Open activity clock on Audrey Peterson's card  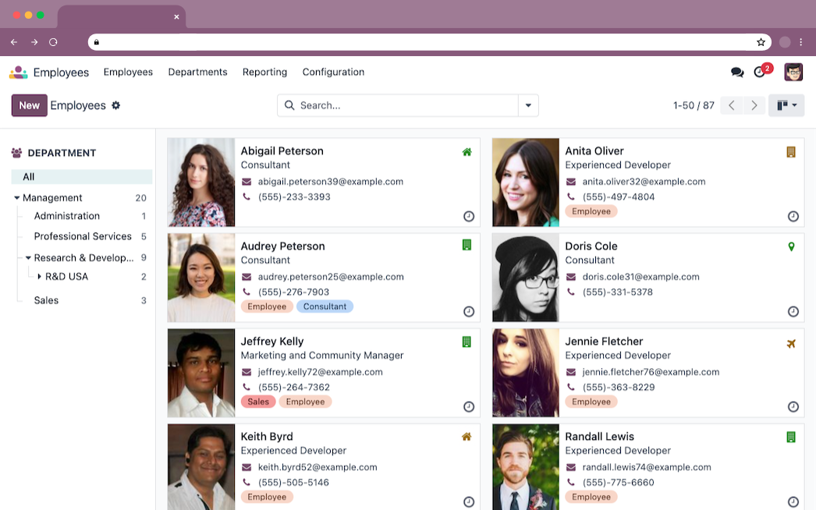tap(469, 312)
